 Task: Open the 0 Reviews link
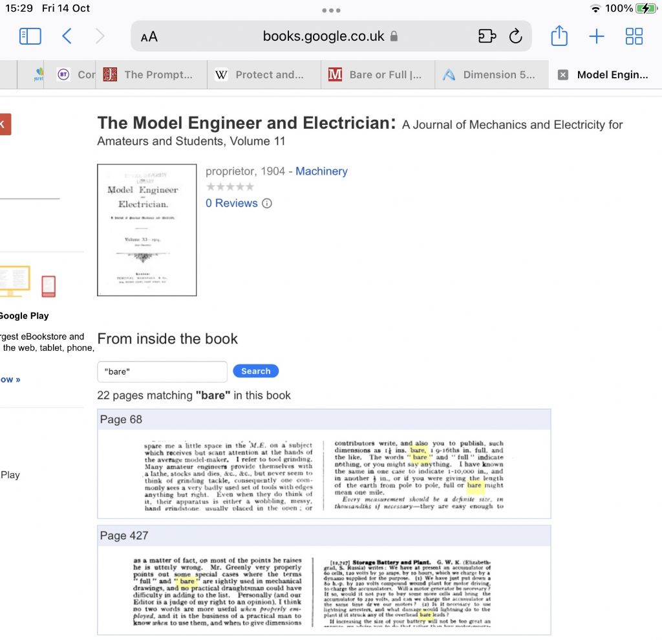[231, 203]
